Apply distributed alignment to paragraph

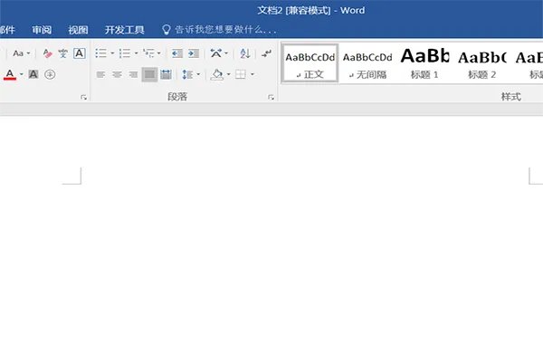click(166, 74)
